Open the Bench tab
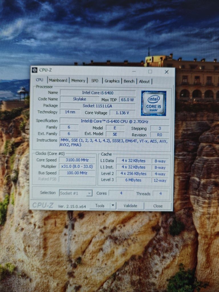Viewport: 219px width, 292px height. (129, 81)
